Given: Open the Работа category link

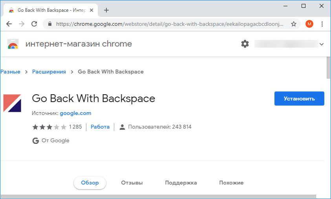Looking at the screenshot, I should pos(100,127).
